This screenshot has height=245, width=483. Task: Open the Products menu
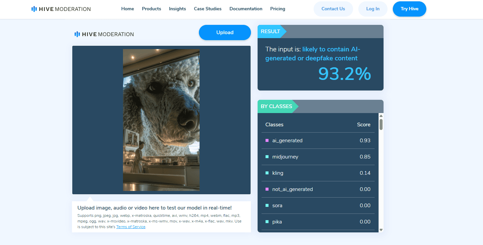coord(151,9)
